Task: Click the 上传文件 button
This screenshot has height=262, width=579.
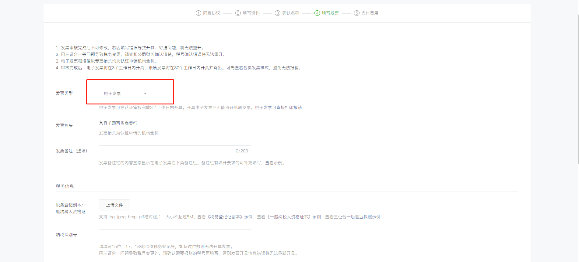Action: [114, 205]
